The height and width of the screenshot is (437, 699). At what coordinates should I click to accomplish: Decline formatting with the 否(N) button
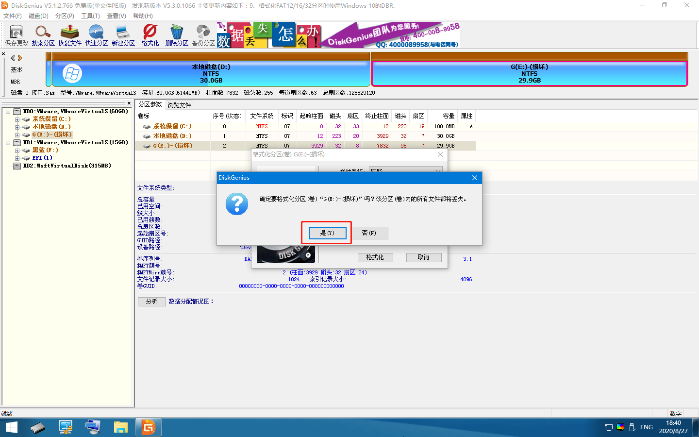pyautogui.click(x=369, y=233)
